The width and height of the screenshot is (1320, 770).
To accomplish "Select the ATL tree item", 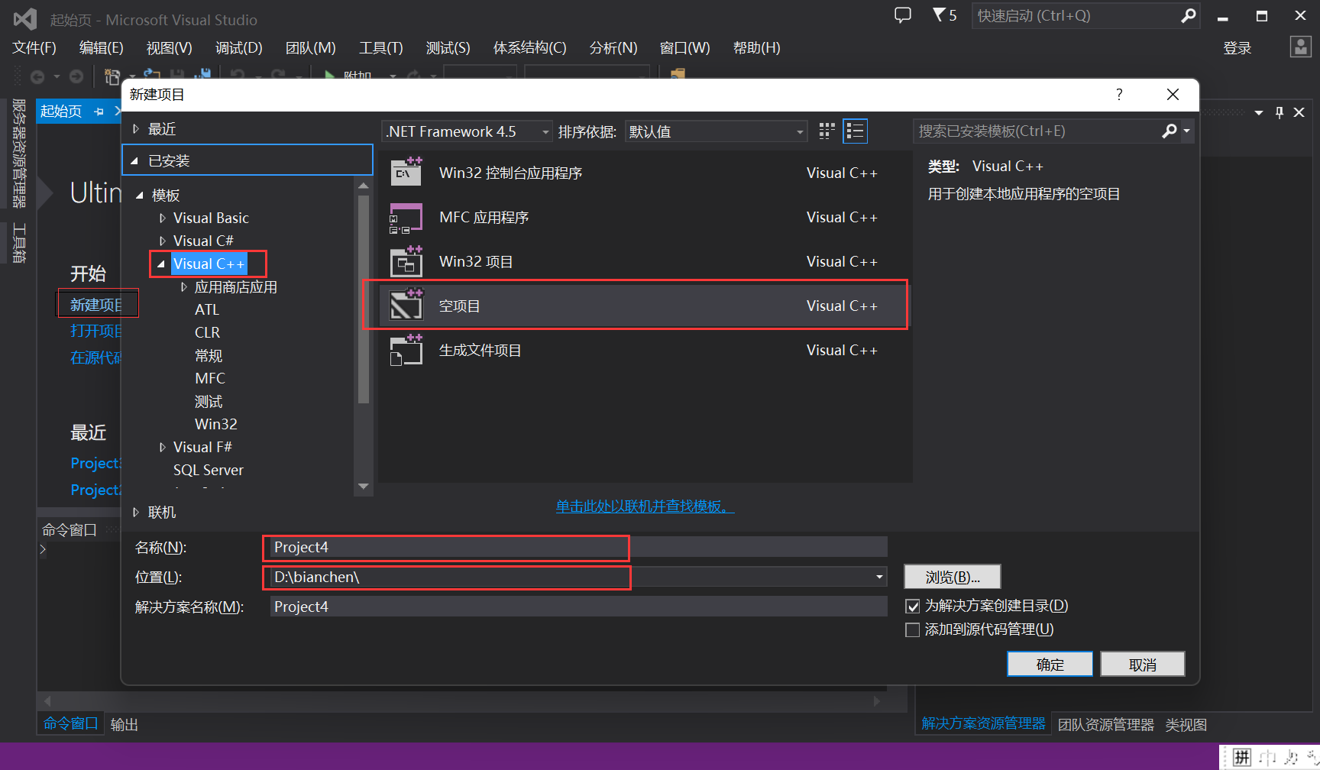I will click(x=207, y=310).
